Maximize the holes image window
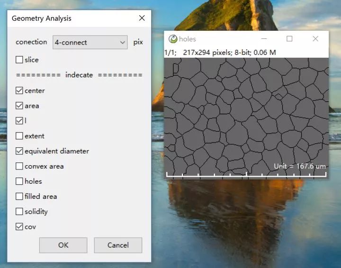Viewport: 341px width, 268px height. click(289, 39)
